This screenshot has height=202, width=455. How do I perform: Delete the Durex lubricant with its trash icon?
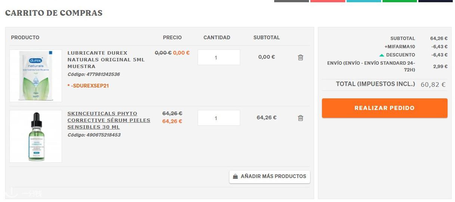click(300, 58)
